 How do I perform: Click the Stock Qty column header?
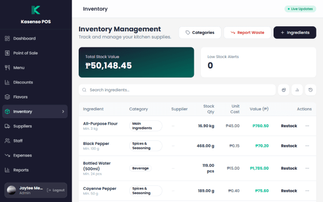click(x=208, y=109)
